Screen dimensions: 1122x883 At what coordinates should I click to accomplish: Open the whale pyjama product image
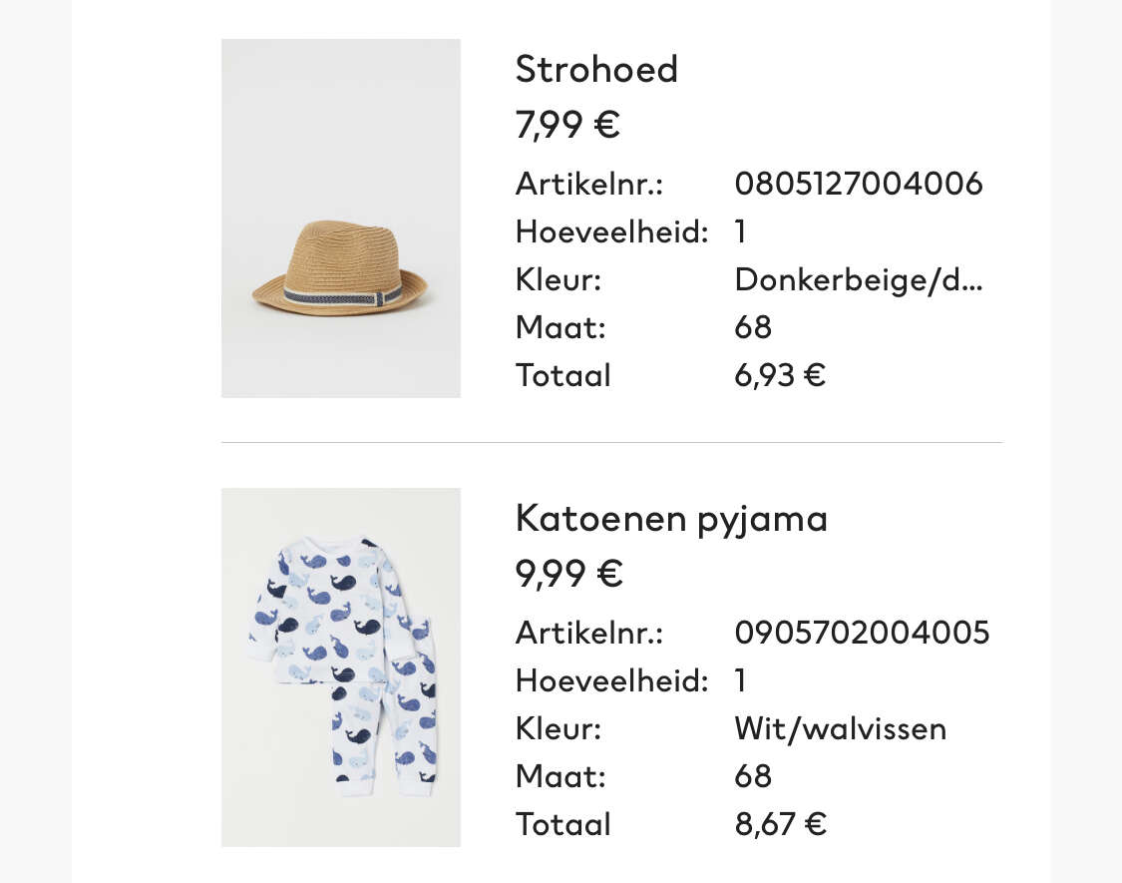tap(341, 667)
